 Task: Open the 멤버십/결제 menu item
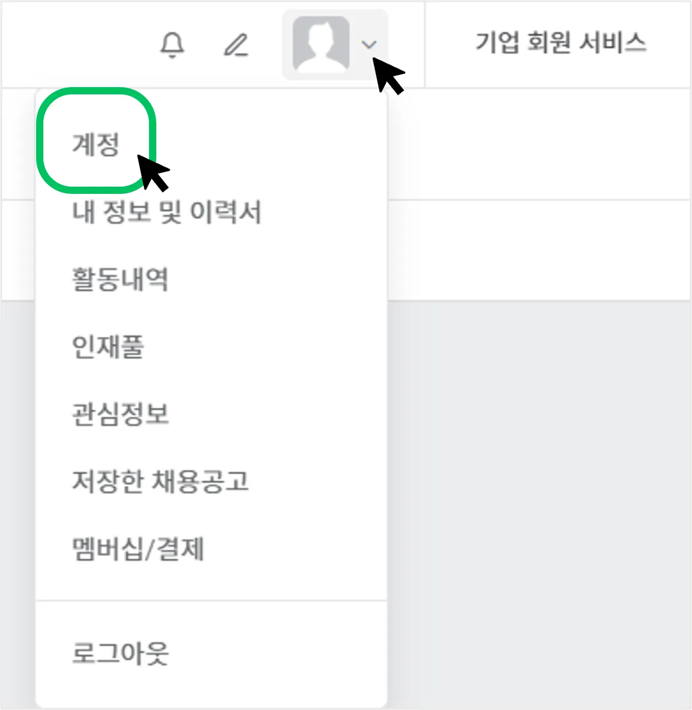coord(138,549)
